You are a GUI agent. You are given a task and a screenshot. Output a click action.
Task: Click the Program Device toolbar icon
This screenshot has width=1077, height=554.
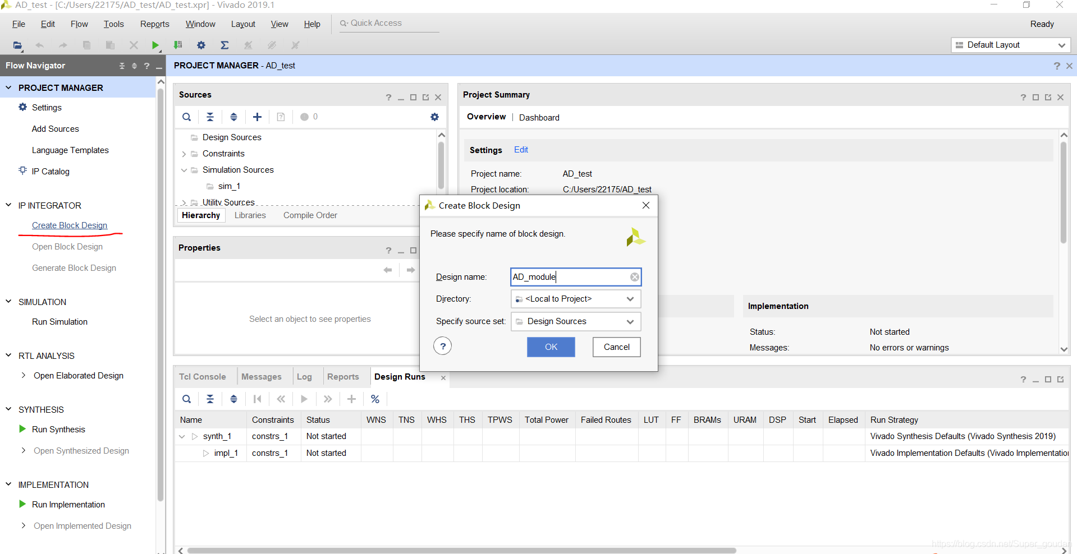(178, 45)
